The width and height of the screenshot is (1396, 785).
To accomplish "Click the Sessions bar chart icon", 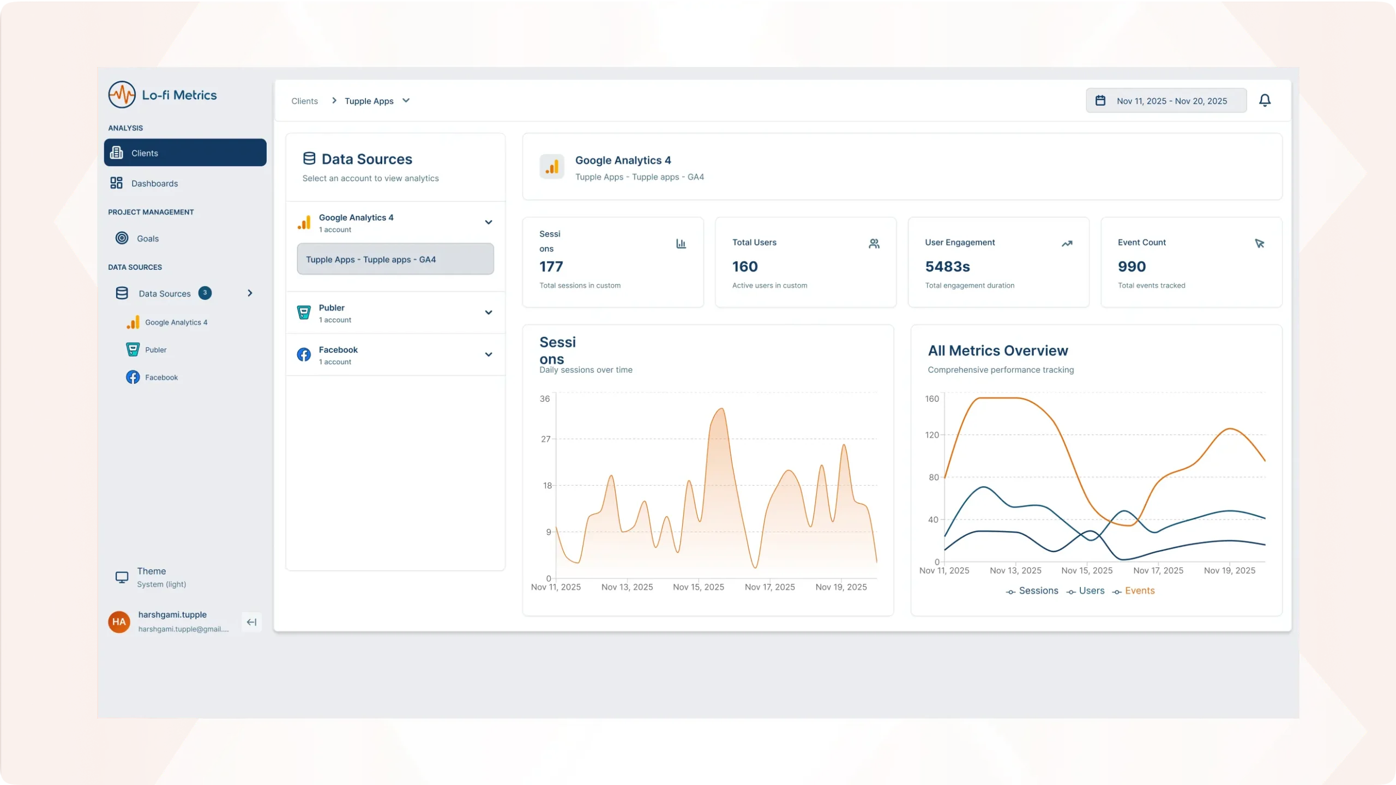I will pos(681,244).
